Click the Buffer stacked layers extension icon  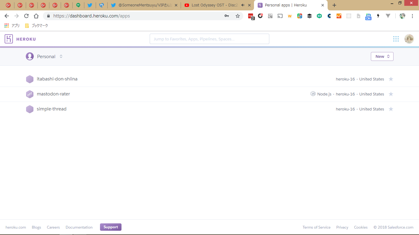(x=309, y=16)
